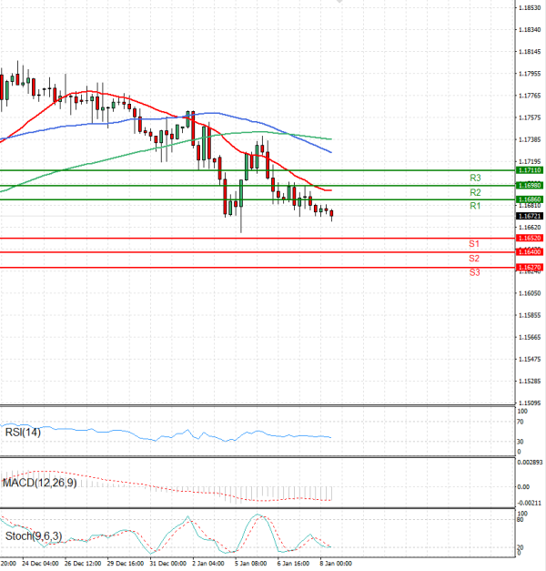
Task: Click the Stoch(9,6,3) indicator label
Action: pyautogui.click(x=33, y=535)
